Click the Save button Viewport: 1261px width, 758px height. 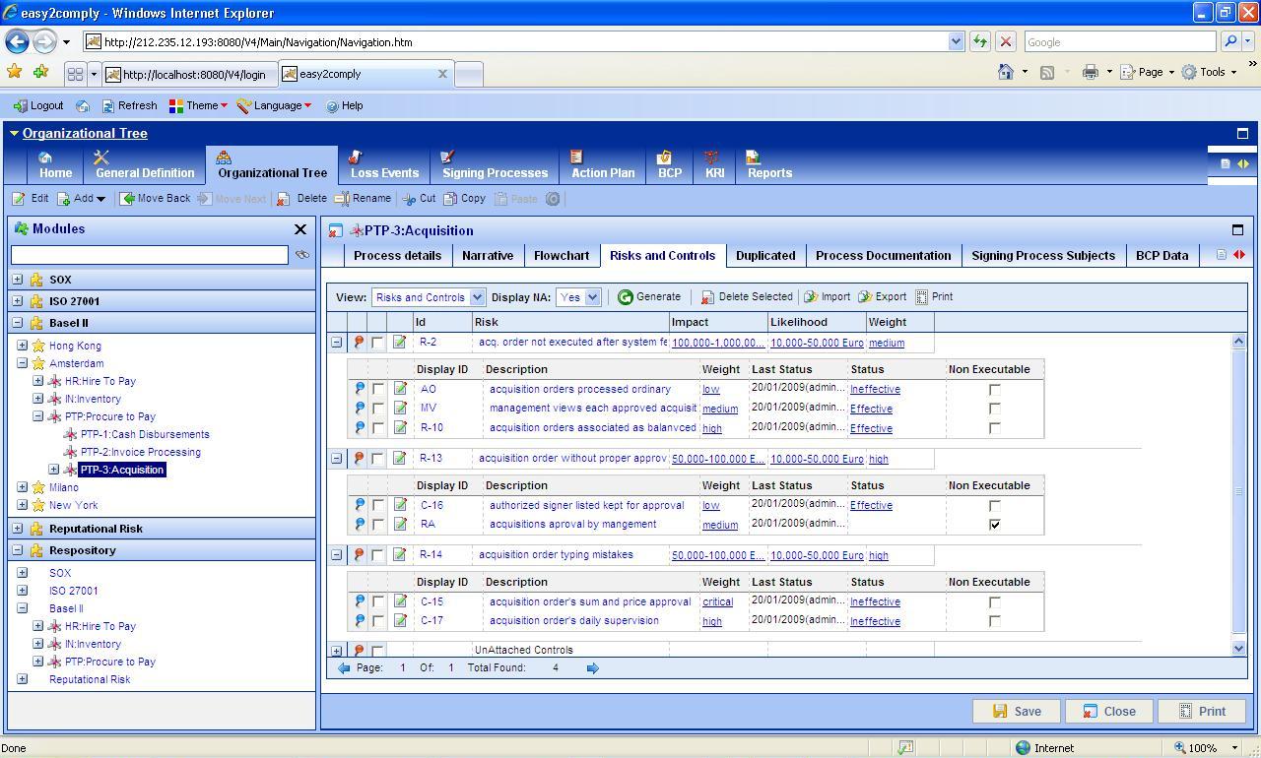[x=1016, y=712]
